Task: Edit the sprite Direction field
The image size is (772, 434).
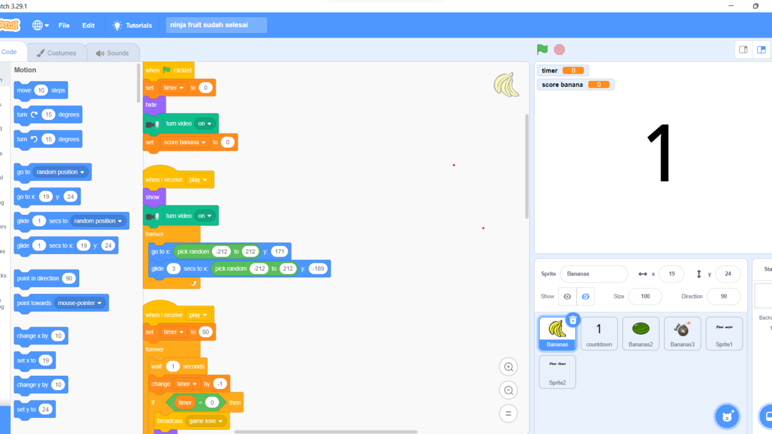Action: pos(723,296)
